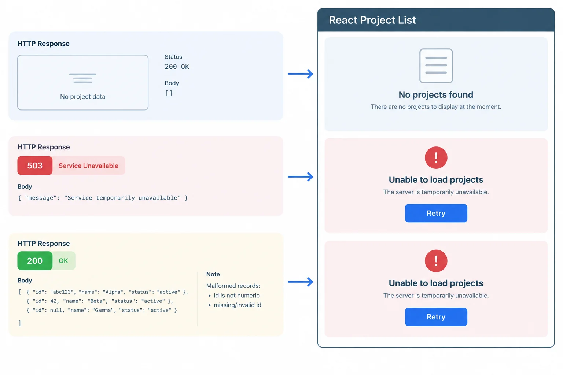The image size is (563, 375).
Task: Click Unable to load projects heading in the malformed-data card
Action: pos(436,283)
